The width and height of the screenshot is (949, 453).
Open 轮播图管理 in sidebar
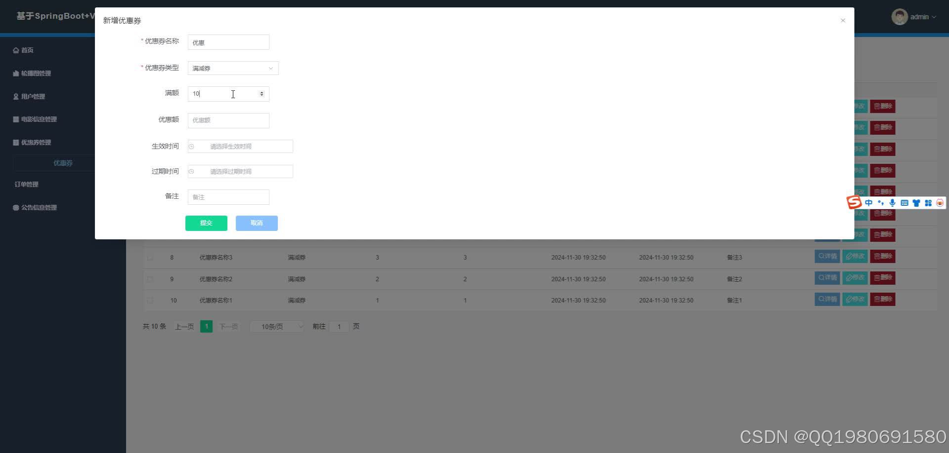(x=32, y=74)
